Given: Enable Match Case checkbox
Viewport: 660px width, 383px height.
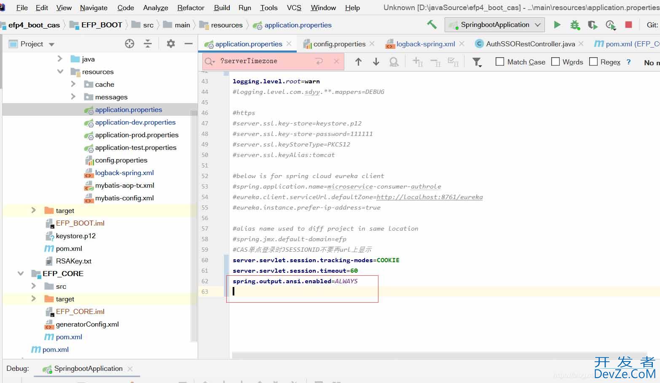Looking at the screenshot, I should (500, 61).
